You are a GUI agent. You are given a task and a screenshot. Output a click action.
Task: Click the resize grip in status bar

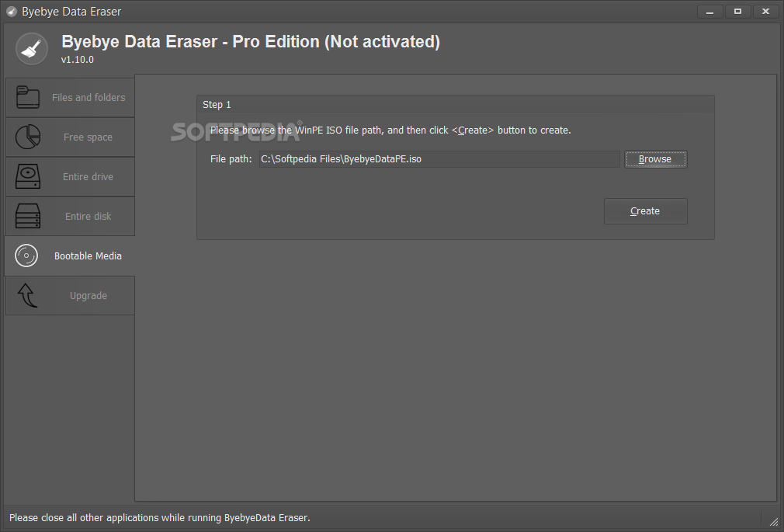click(773, 521)
